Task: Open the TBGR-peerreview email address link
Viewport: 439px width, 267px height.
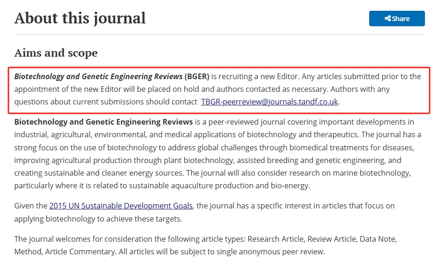Action: tap(269, 102)
